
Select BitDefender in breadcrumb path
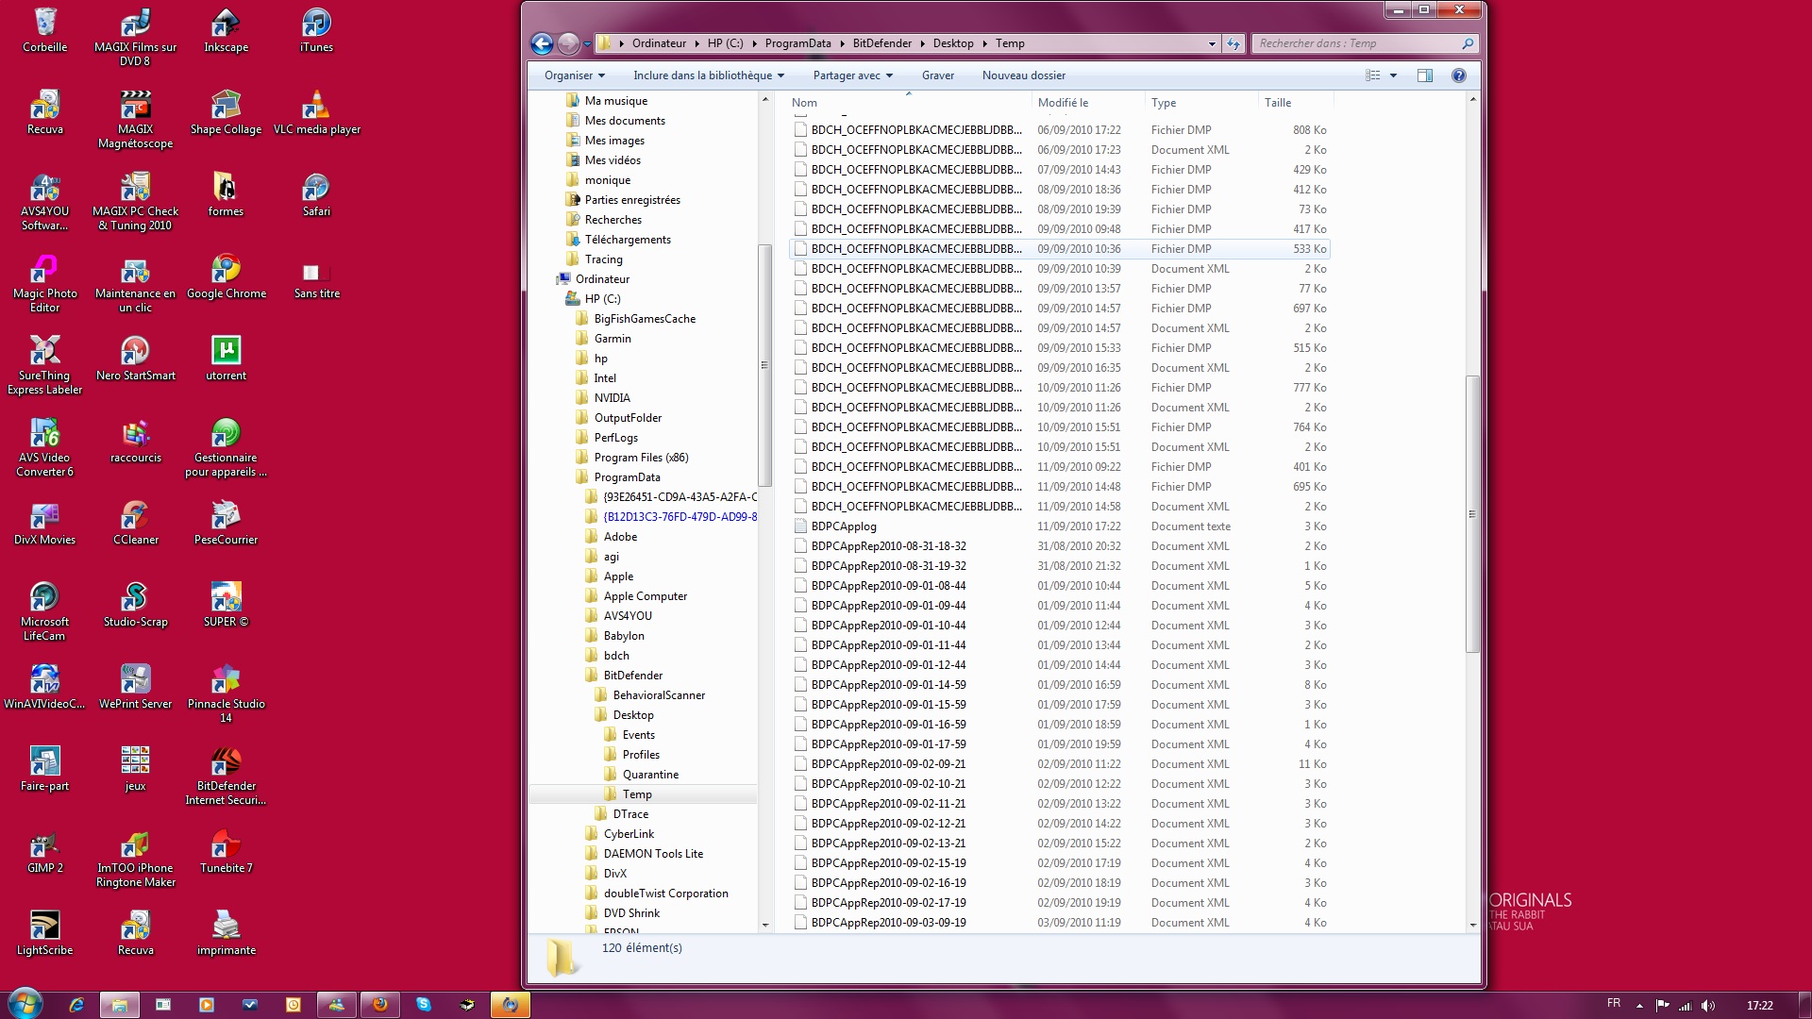881,43
